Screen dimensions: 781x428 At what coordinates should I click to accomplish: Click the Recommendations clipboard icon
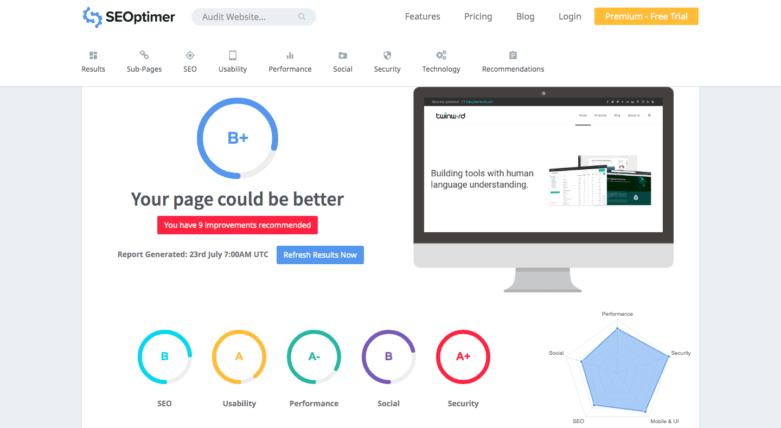pos(513,55)
